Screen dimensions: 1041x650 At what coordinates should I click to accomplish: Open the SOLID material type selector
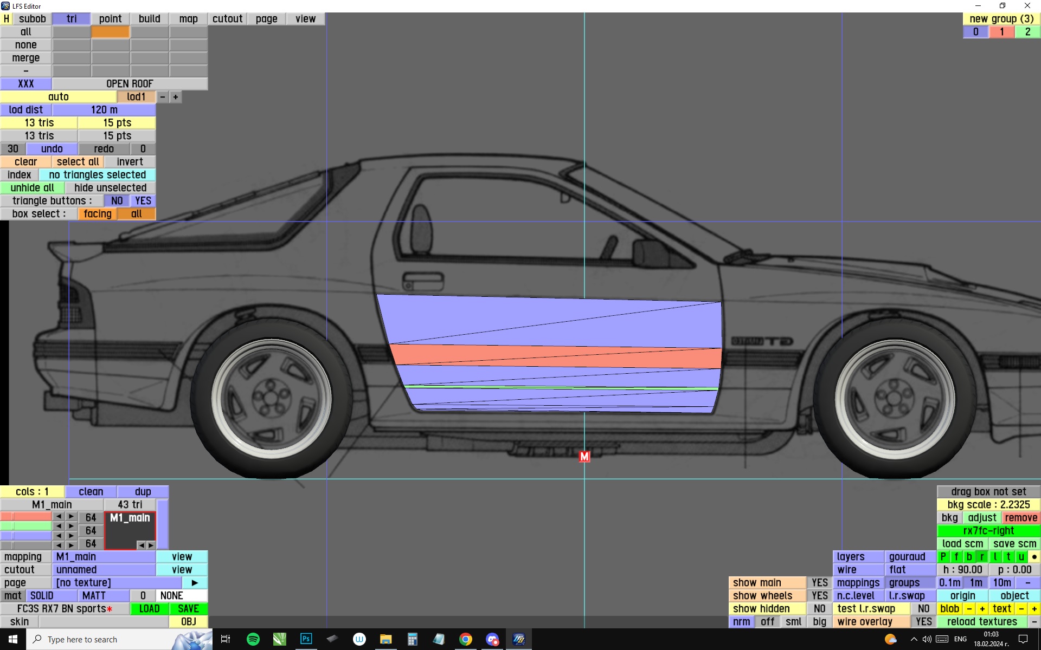[42, 595]
